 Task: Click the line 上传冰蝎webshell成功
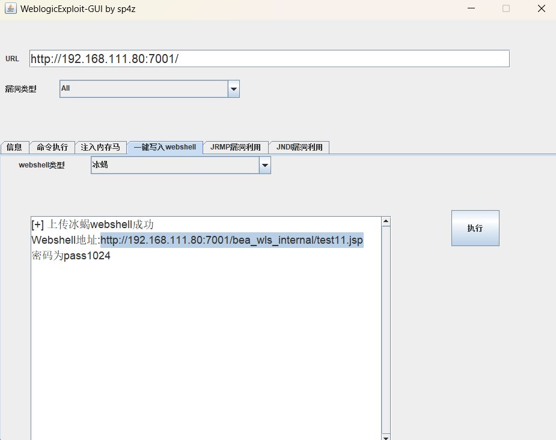[93, 225]
